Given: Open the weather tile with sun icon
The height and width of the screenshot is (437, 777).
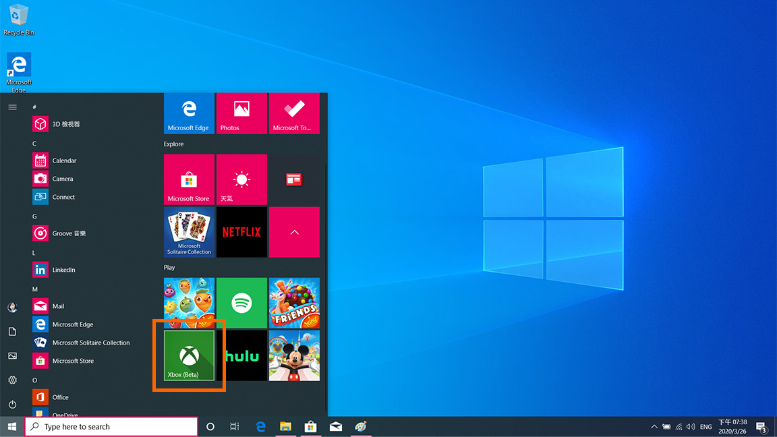Looking at the screenshot, I should tap(241, 179).
